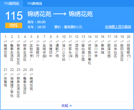Viewport: 134px width, 110px height.
Task: Select stop 11 将军头
Action: [70, 52]
